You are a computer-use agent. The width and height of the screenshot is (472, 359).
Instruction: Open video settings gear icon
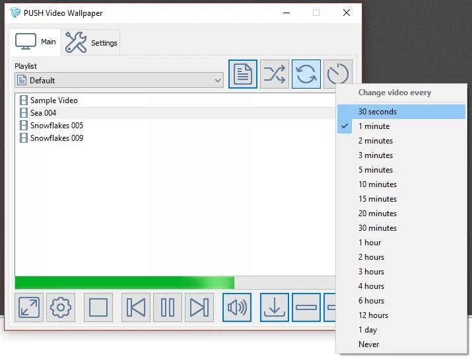click(x=61, y=307)
